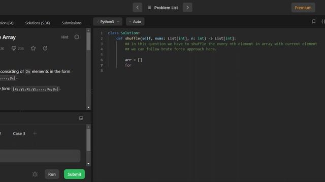The width and height of the screenshot is (325, 182).
Task: Go to previous problem arrow
Action: [138, 8]
